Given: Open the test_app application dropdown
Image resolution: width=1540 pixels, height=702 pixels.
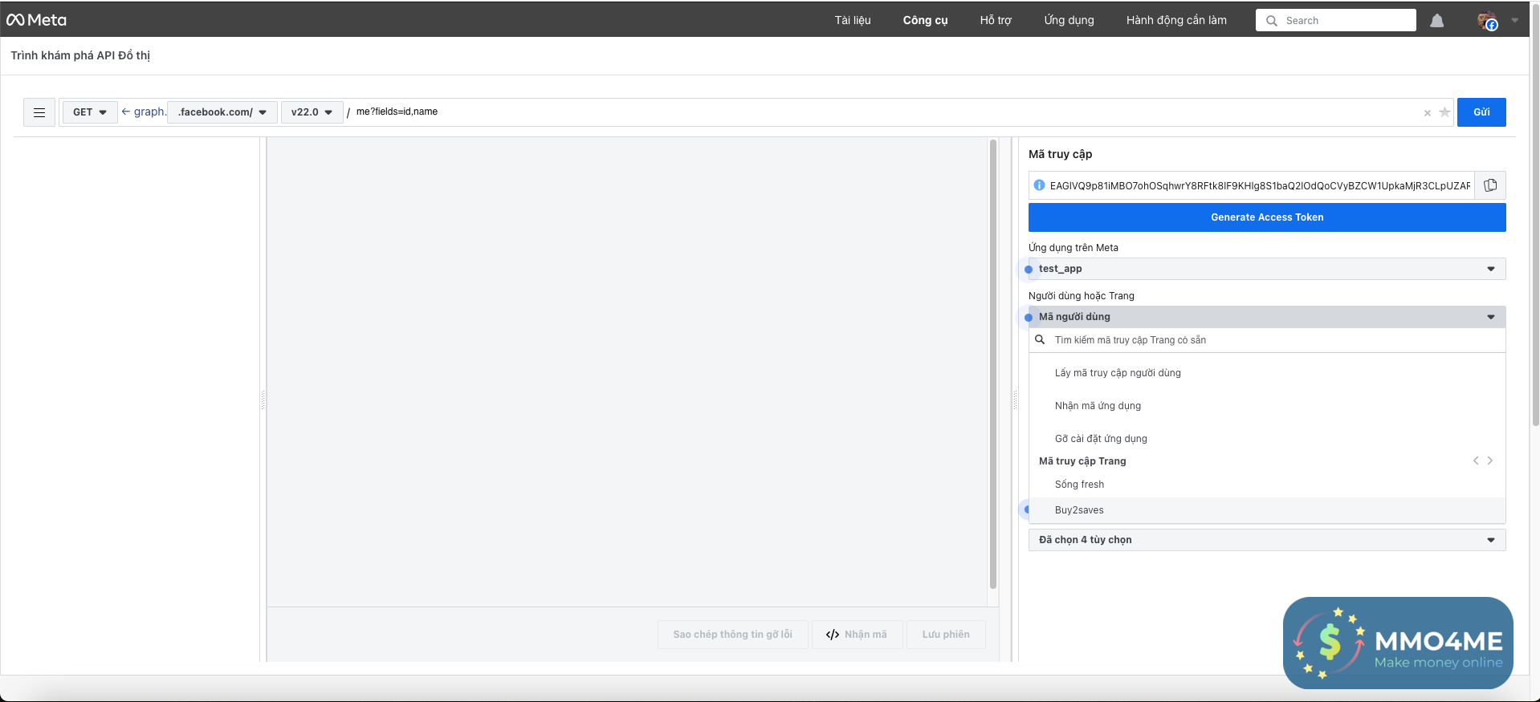Looking at the screenshot, I should click(x=1267, y=269).
